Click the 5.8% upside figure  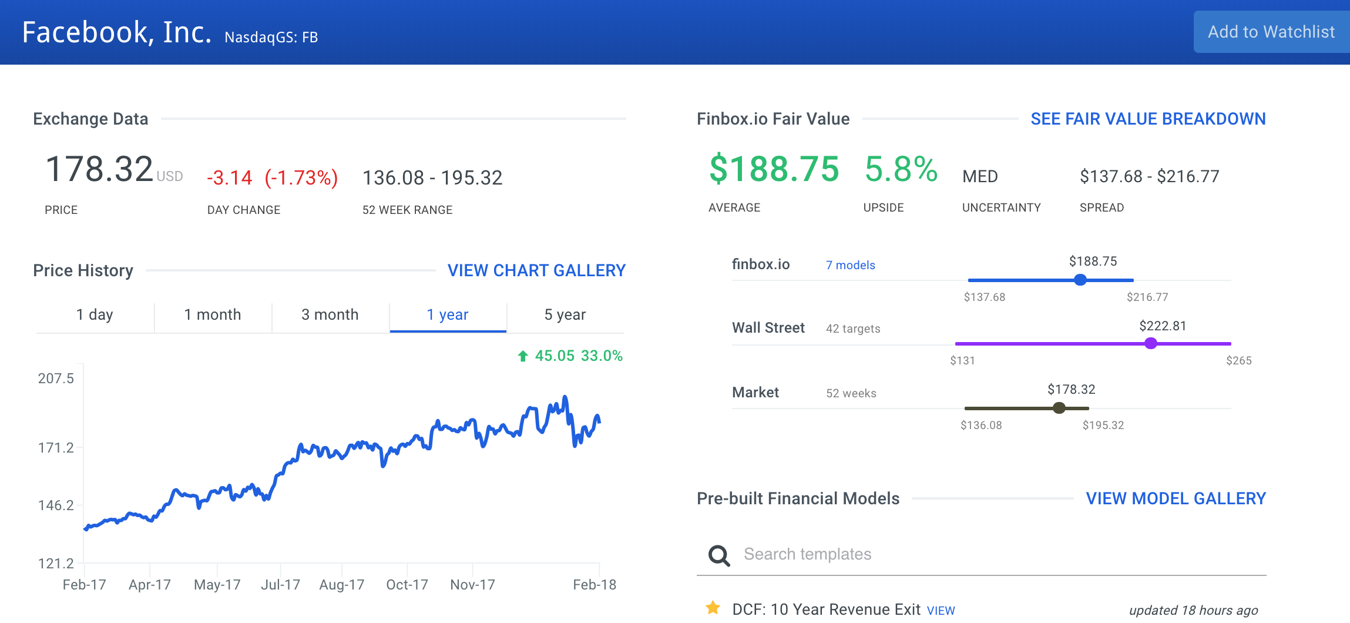coord(901,169)
